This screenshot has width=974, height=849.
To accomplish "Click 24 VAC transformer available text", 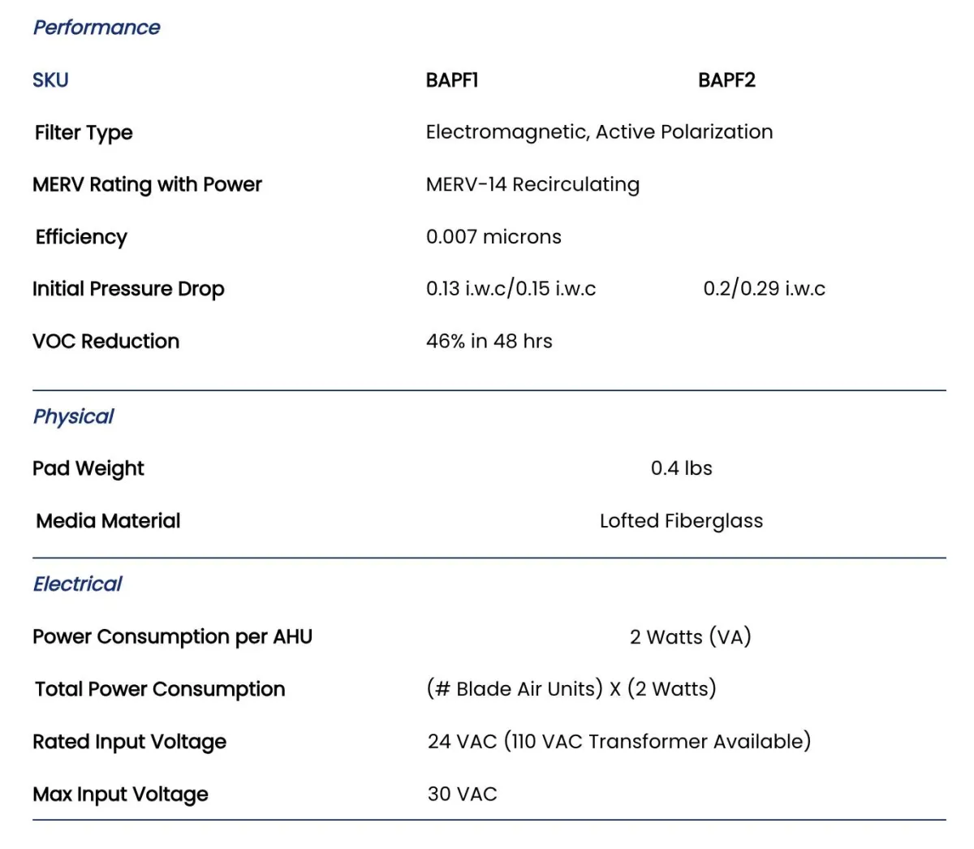I will 619,742.
